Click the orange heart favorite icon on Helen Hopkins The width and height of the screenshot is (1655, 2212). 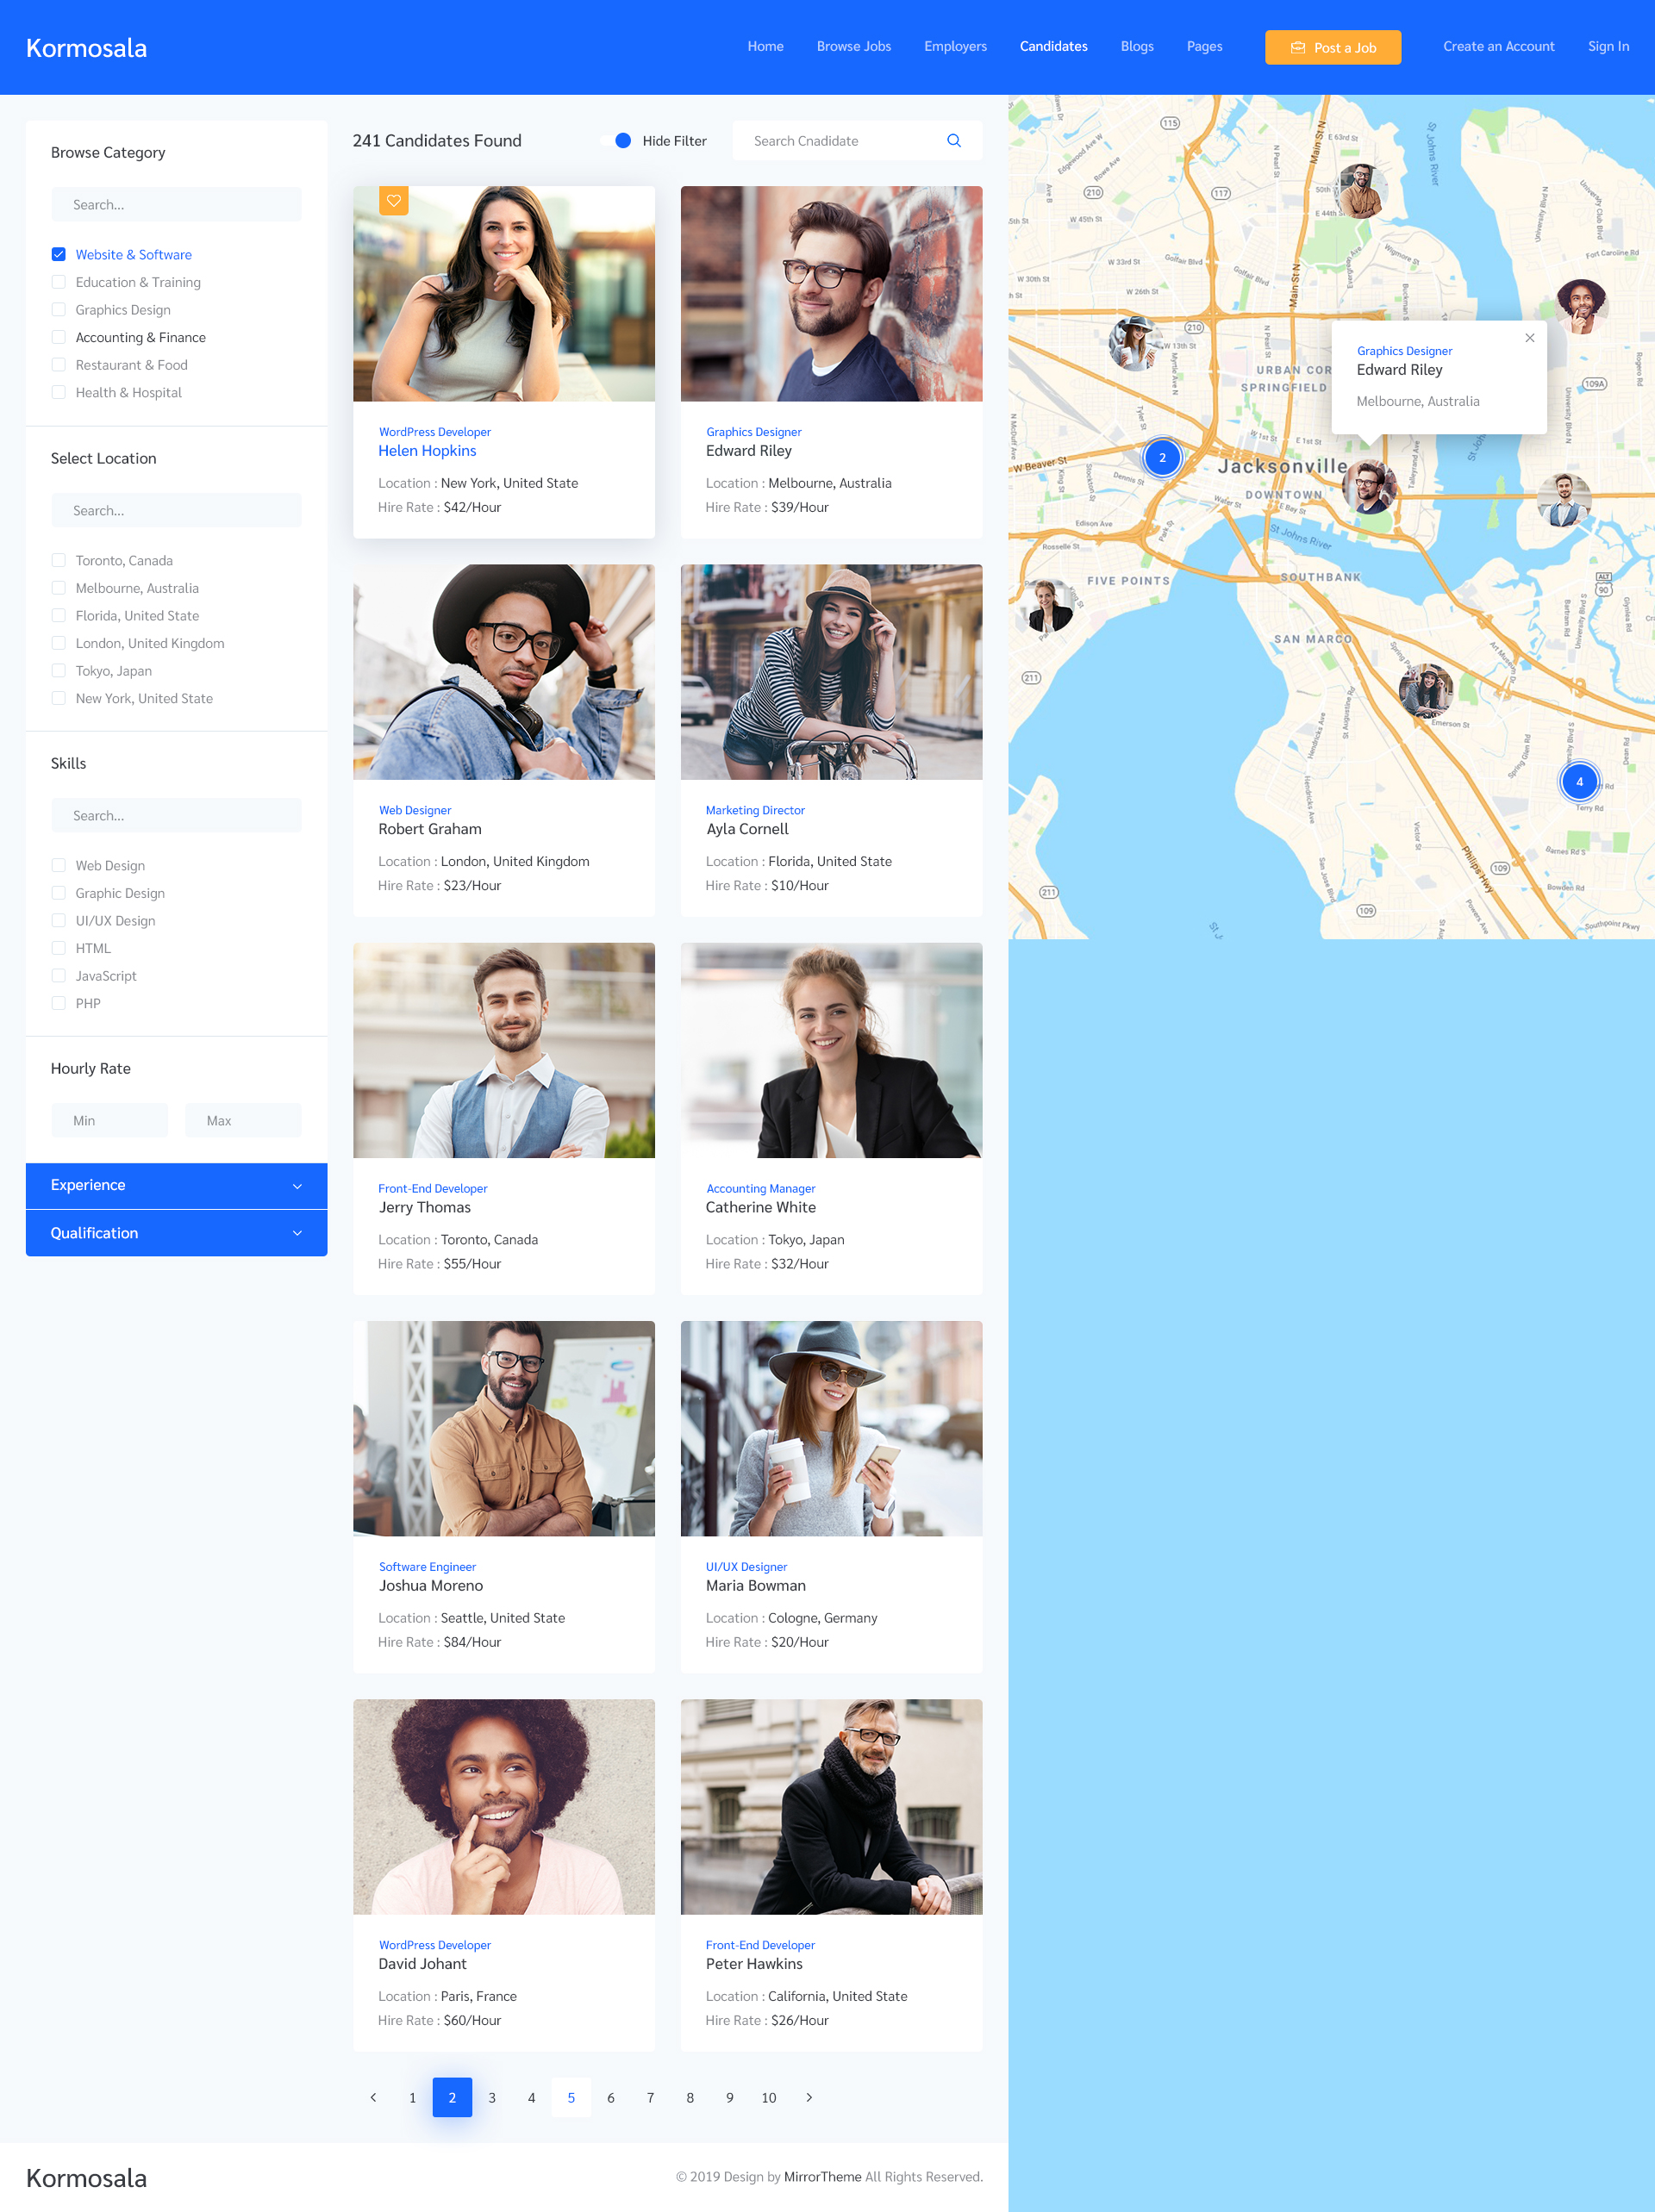point(393,200)
